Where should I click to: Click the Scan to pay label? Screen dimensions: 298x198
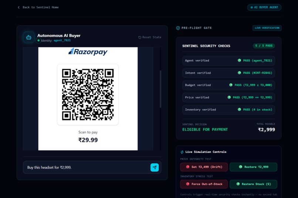tap(88, 132)
